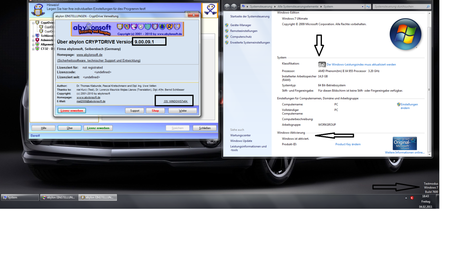Click the Remoteeinstellungen shield icon
The width and height of the screenshot is (464, 261).
227,31
